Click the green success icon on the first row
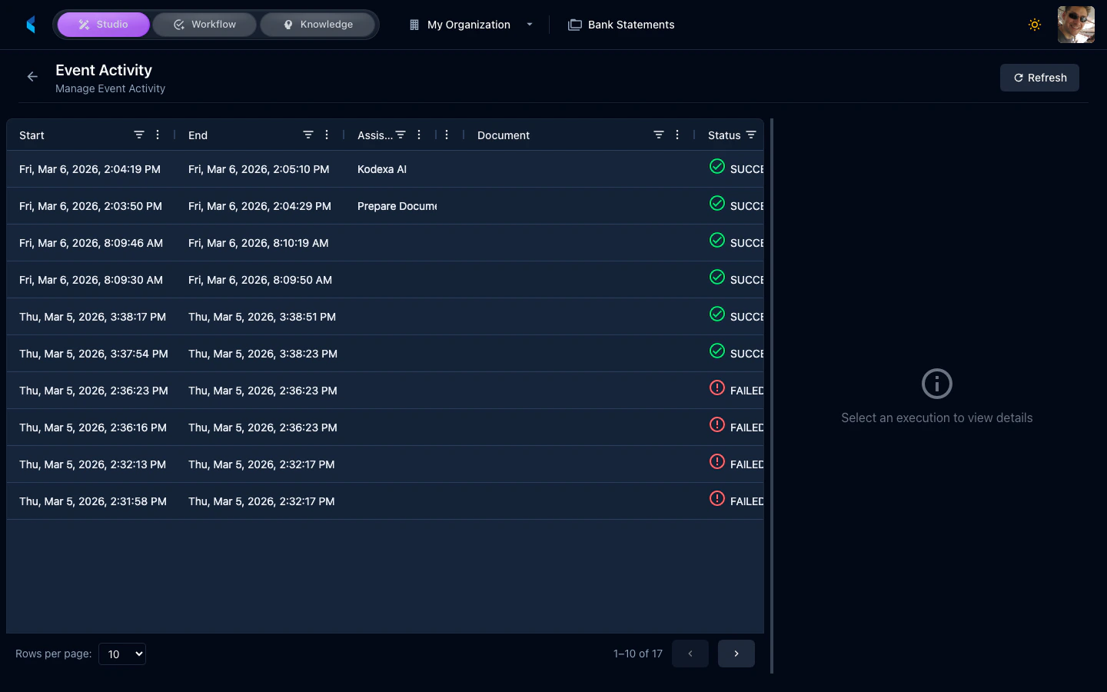Image resolution: width=1107 pixels, height=692 pixels. point(716,166)
